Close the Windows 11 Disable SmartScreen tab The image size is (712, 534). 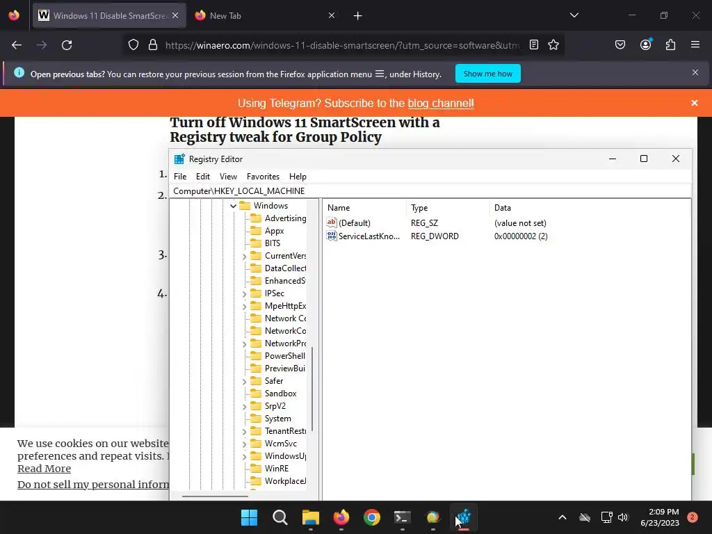pyautogui.click(x=175, y=15)
